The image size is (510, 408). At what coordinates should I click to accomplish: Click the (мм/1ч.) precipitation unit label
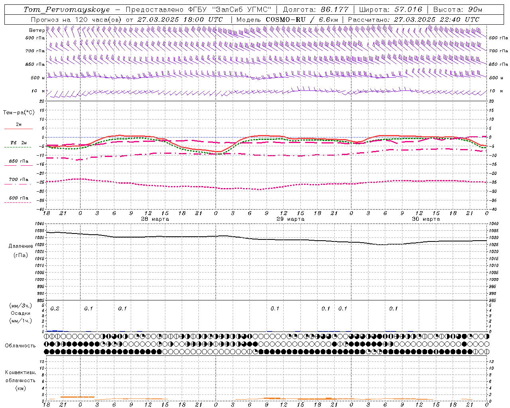pos(21,321)
